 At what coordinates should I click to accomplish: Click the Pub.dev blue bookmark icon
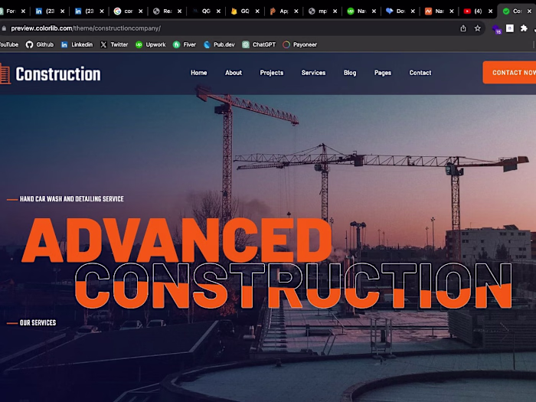(x=207, y=44)
